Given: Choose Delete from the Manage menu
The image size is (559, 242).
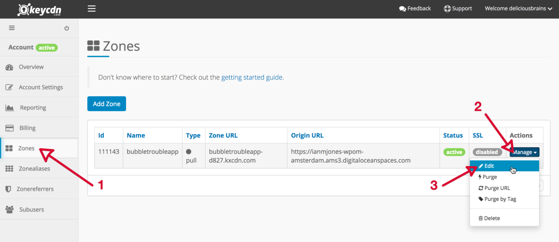Looking at the screenshot, I should 505,218.
